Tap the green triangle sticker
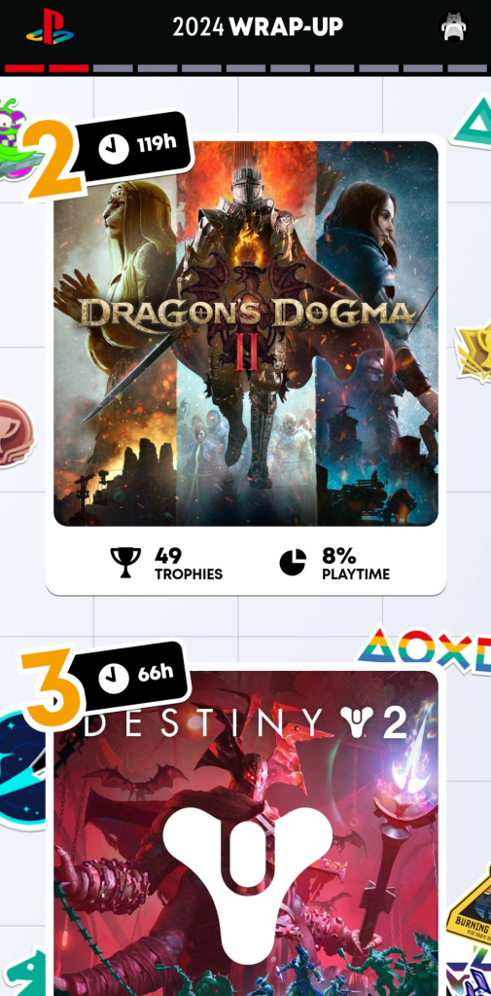491x996 pixels. [473, 122]
